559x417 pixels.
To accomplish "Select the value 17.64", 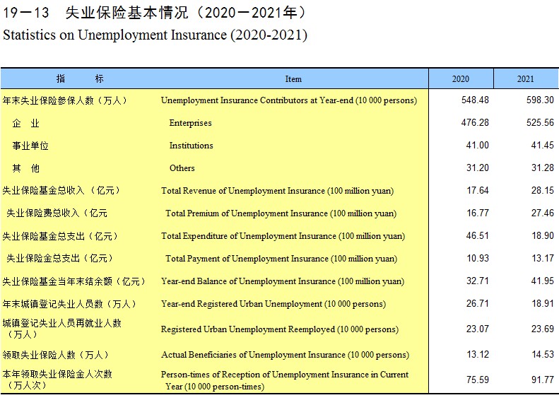I will pos(478,191).
